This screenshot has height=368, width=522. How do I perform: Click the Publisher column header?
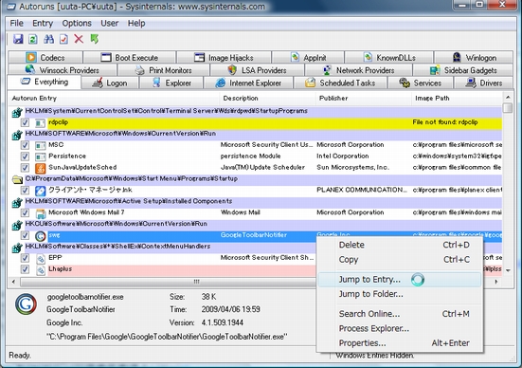(x=364, y=99)
